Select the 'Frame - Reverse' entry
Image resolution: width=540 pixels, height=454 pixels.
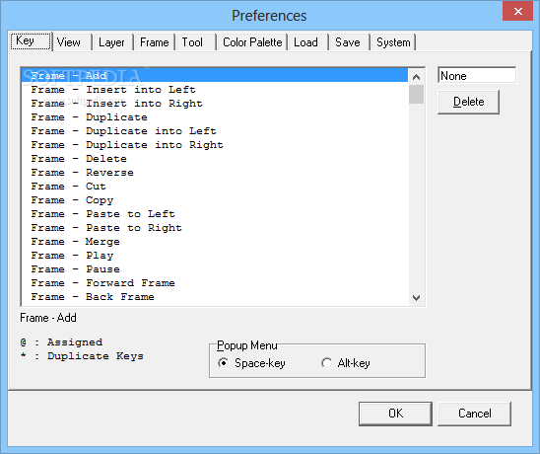215,173
